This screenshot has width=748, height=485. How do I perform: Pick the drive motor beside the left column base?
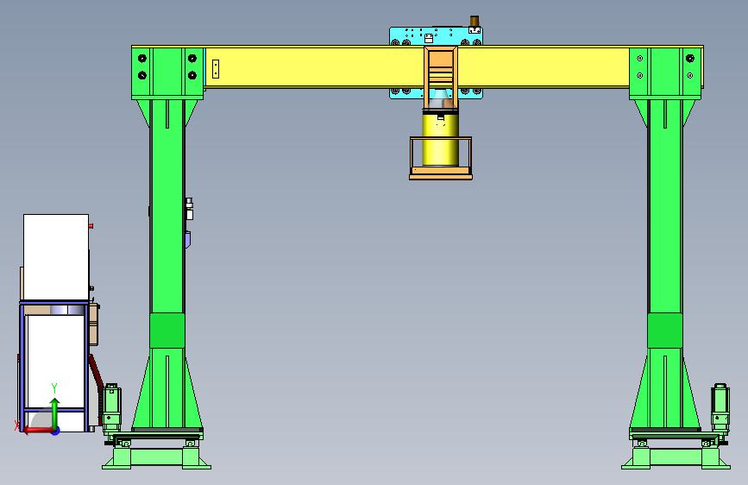tap(111, 408)
